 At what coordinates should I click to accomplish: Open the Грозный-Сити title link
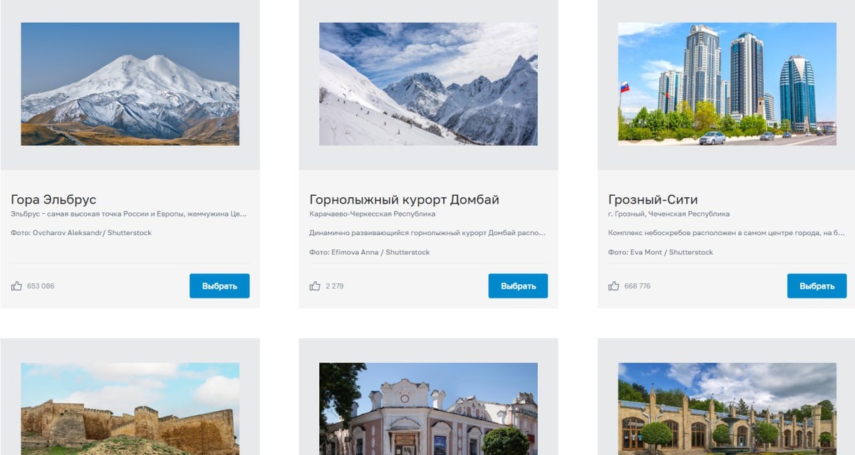click(653, 199)
